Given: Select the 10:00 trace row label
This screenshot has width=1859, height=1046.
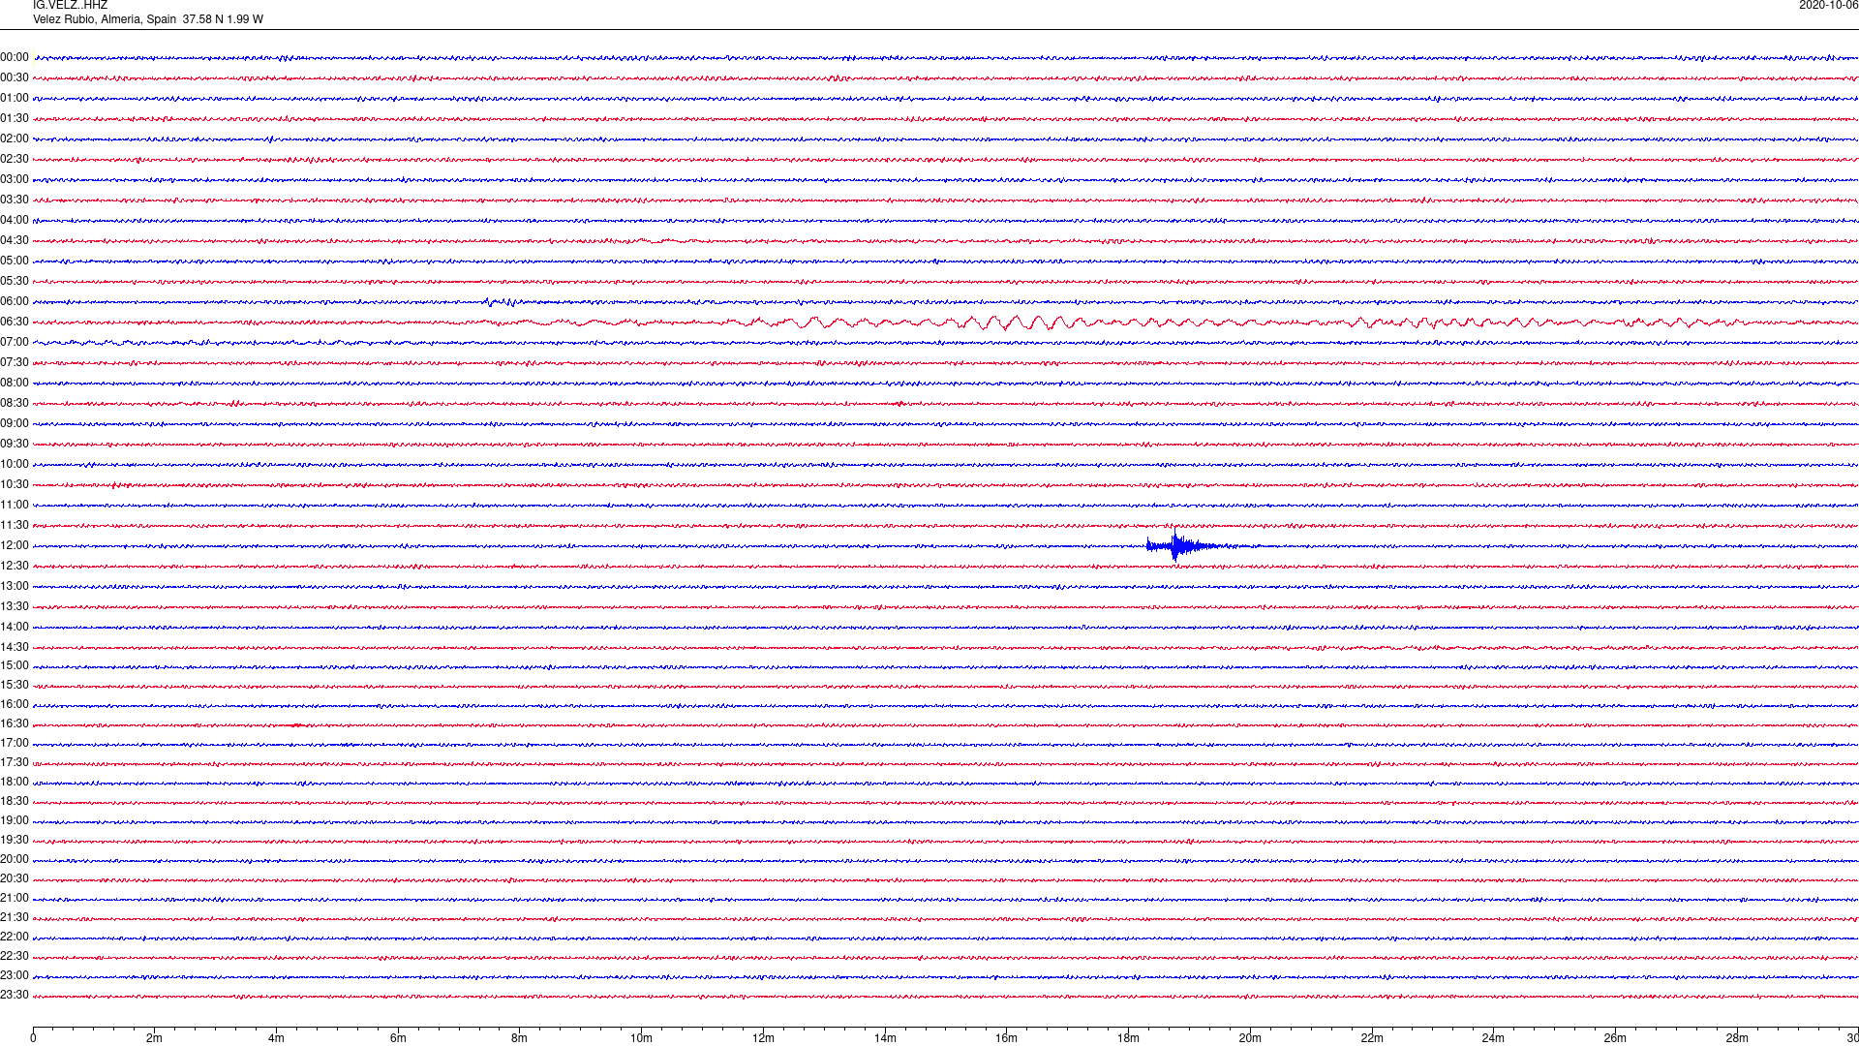Looking at the screenshot, I should (x=15, y=465).
